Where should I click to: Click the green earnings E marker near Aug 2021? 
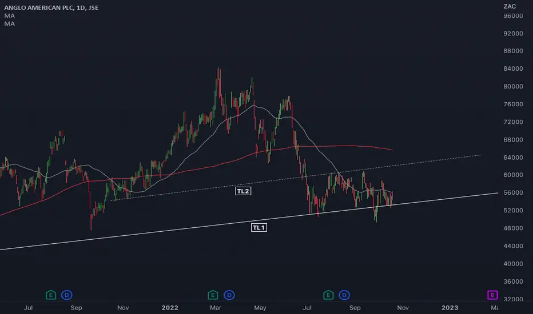pyautogui.click(x=51, y=295)
